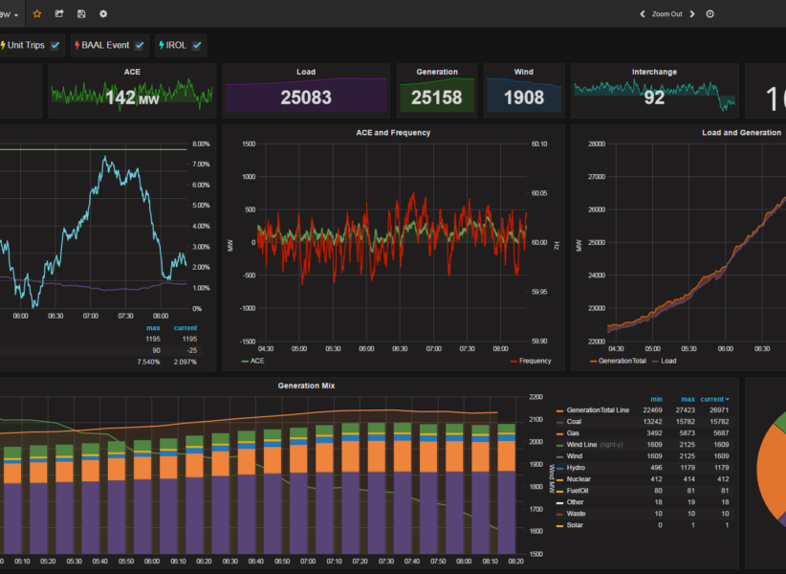Click the IROL lightning icon
This screenshot has height=574, width=786.
tap(162, 45)
